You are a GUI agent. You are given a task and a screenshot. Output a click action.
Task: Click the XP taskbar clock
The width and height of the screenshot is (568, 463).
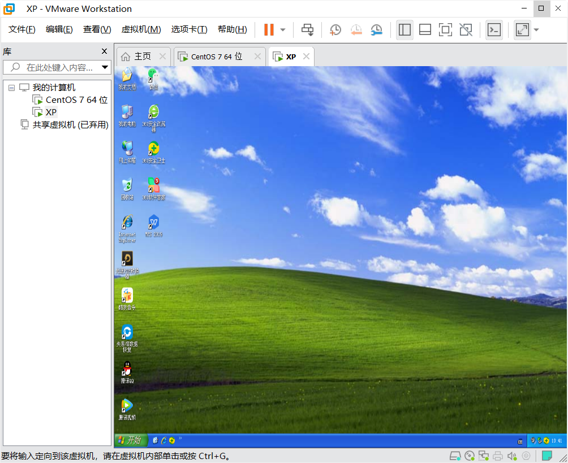click(557, 440)
